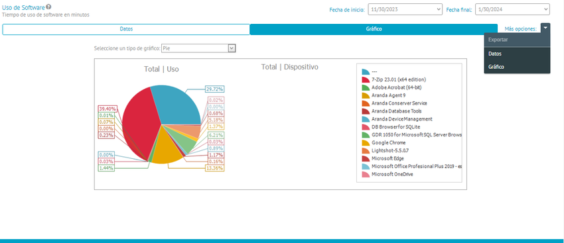Switch to the Datos tab

pos(126,29)
